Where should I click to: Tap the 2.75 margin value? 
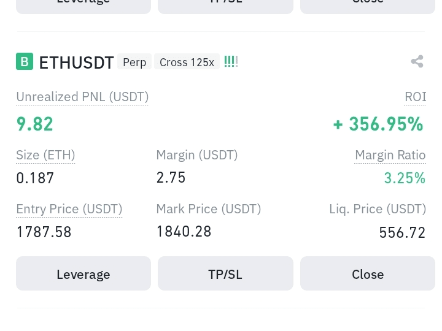point(171,178)
